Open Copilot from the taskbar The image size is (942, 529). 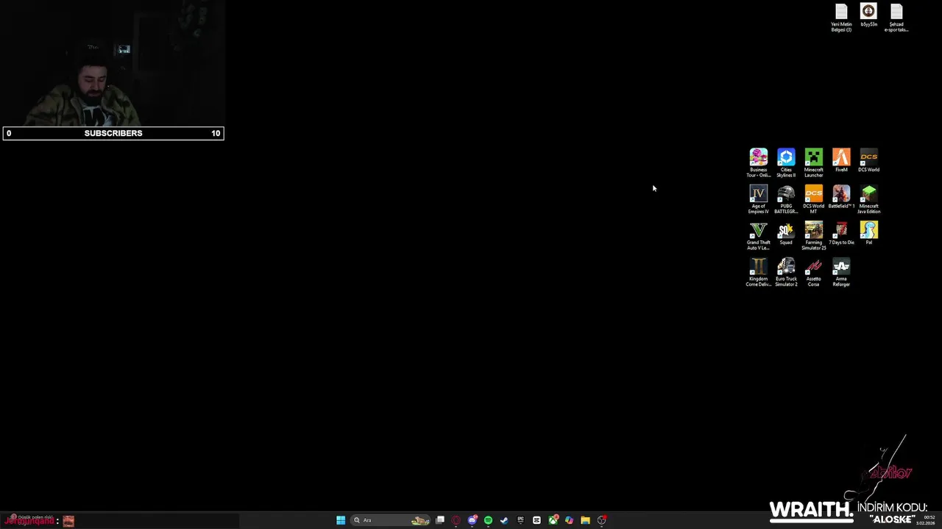pos(569,520)
